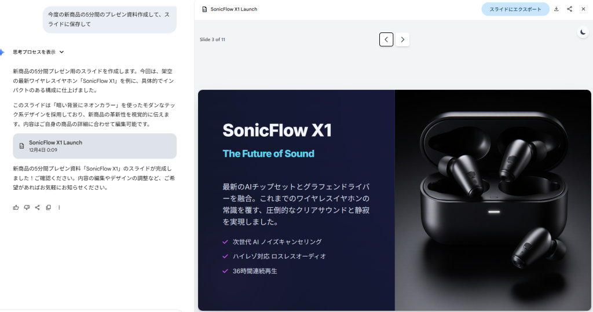Screen dimensions: 593x312
Task: Click the user prompt message bubble
Action: 109,19
